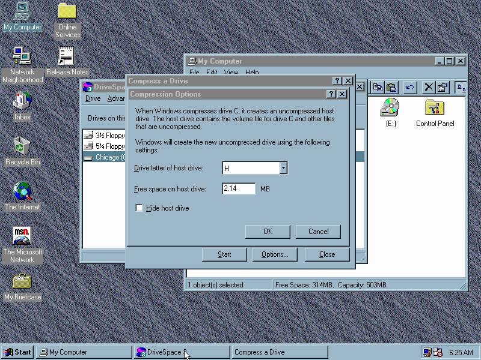
Task: Click the Network Neighborhood icon
Action: point(22,56)
